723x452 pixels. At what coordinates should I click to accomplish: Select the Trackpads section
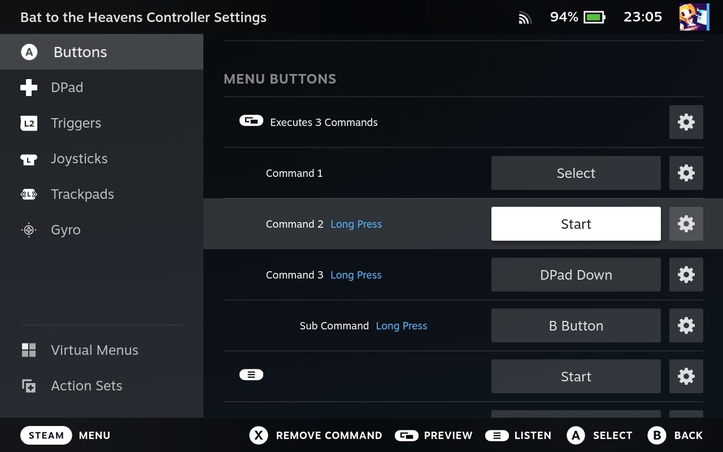point(82,194)
